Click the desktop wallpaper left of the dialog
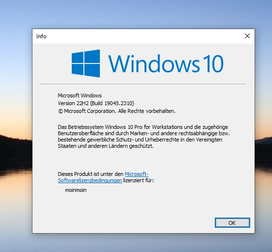 [x=16, y=104]
